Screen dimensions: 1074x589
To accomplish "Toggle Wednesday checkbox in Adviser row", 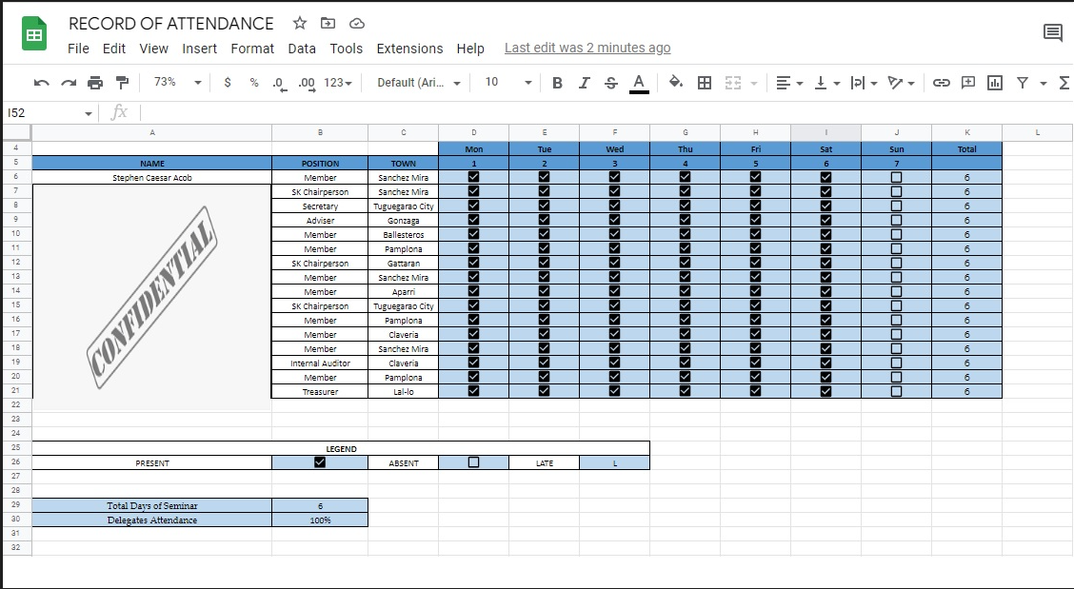I will [614, 220].
